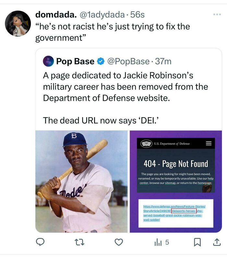Click Pop Base's blue verified badge
227x258 pixels.
[x=101, y=61]
